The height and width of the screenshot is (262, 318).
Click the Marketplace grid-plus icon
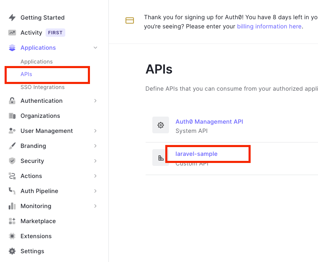pyautogui.click(x=12, y=221)
